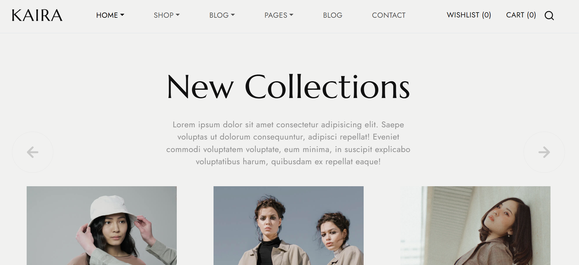Open the BLOG link without caret
This screenshot has height=265, width=579.
coord(333,15)
